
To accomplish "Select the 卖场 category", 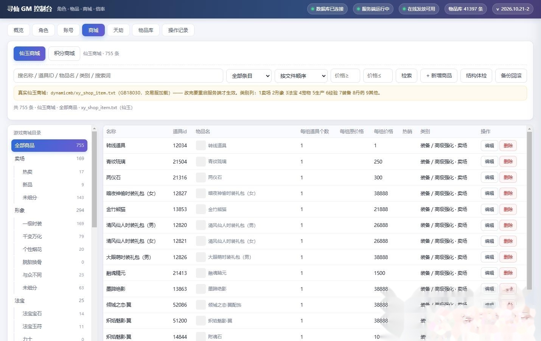I will coord(49,159).
